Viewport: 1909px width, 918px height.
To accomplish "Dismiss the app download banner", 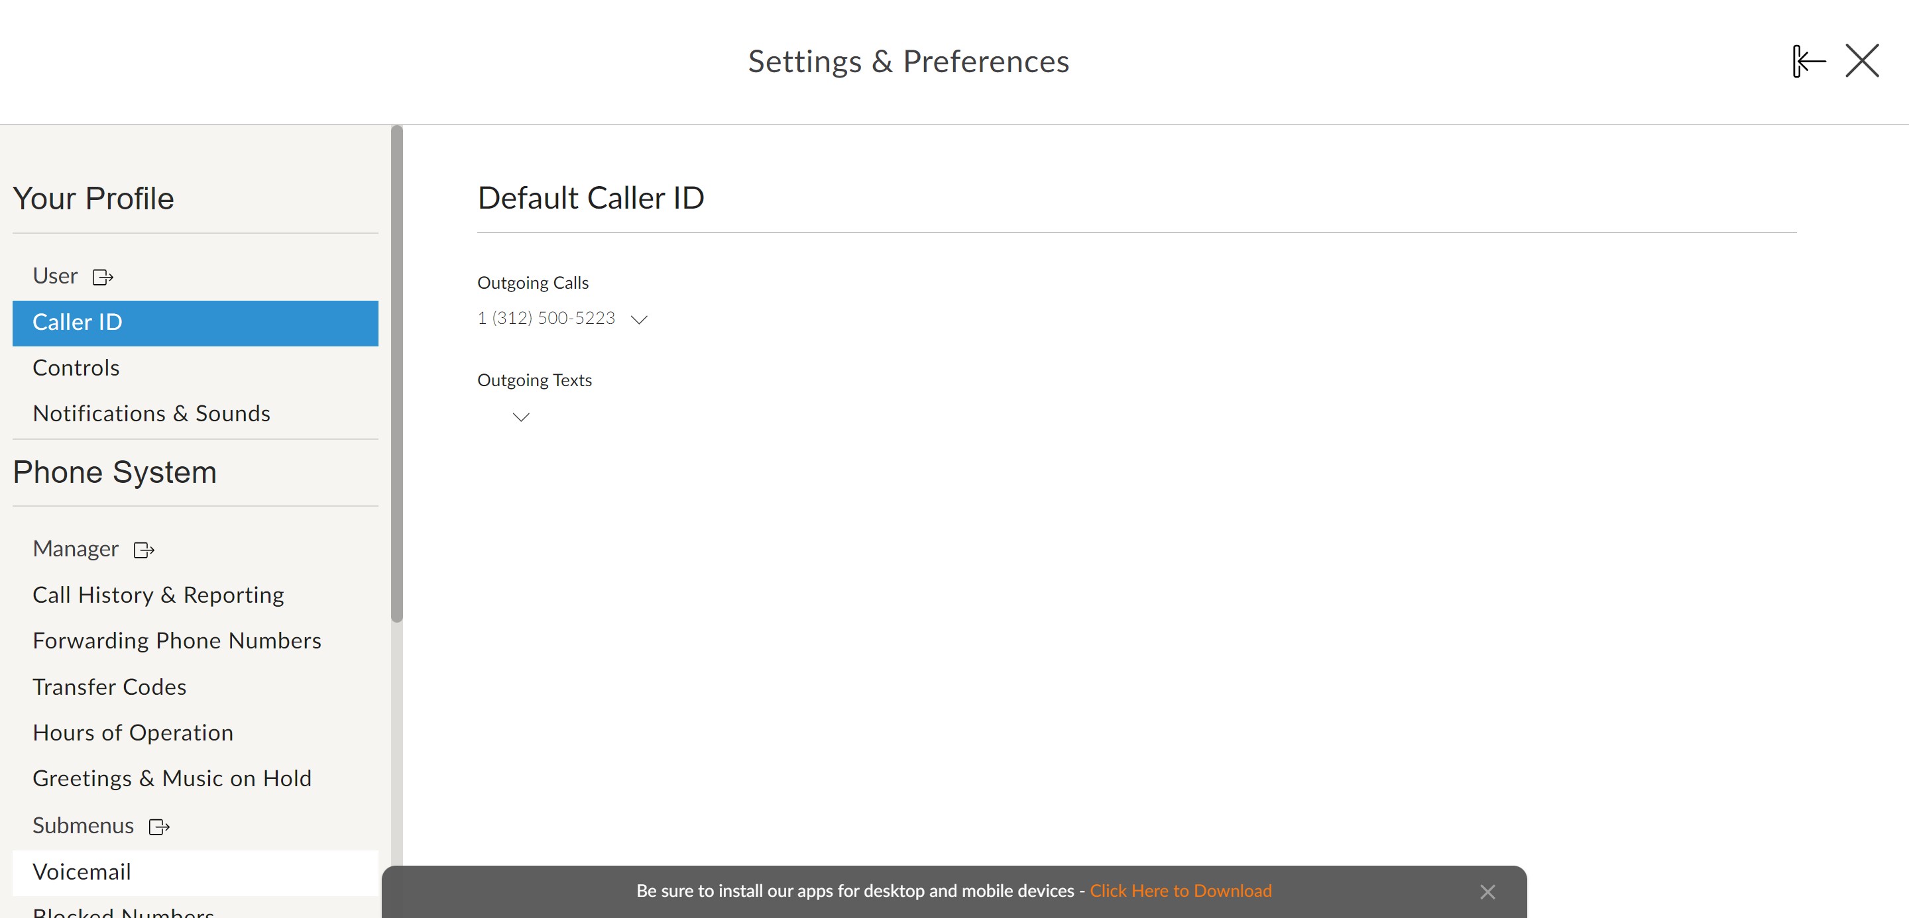I will [1487, 892].
